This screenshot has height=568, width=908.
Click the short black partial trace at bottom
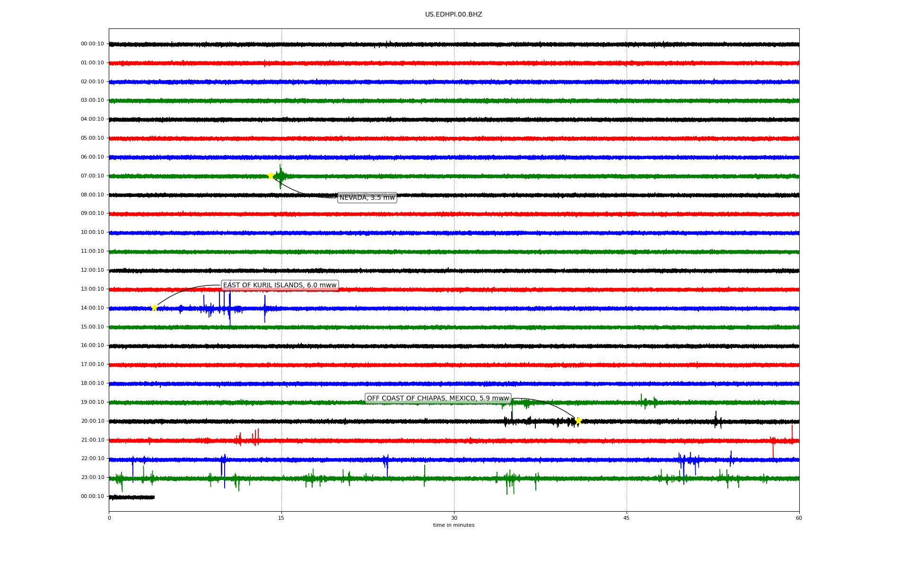pos(131,497)
